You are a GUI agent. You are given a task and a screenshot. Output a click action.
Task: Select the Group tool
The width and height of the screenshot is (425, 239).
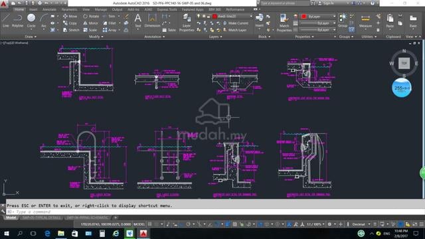coord(343,21)
